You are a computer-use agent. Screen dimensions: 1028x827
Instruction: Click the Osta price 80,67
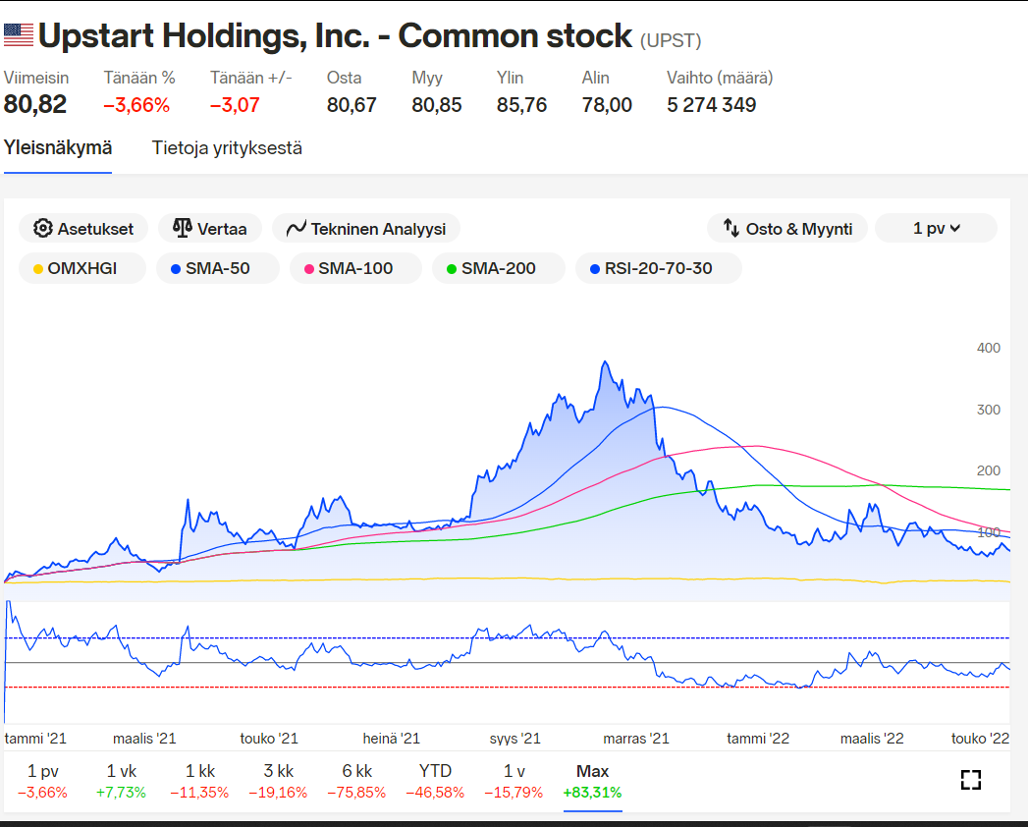tap(352, 105)
